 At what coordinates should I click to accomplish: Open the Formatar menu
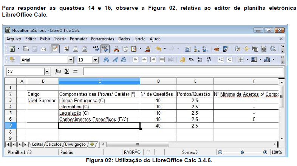pyautogui.click(x=78, y=39)
